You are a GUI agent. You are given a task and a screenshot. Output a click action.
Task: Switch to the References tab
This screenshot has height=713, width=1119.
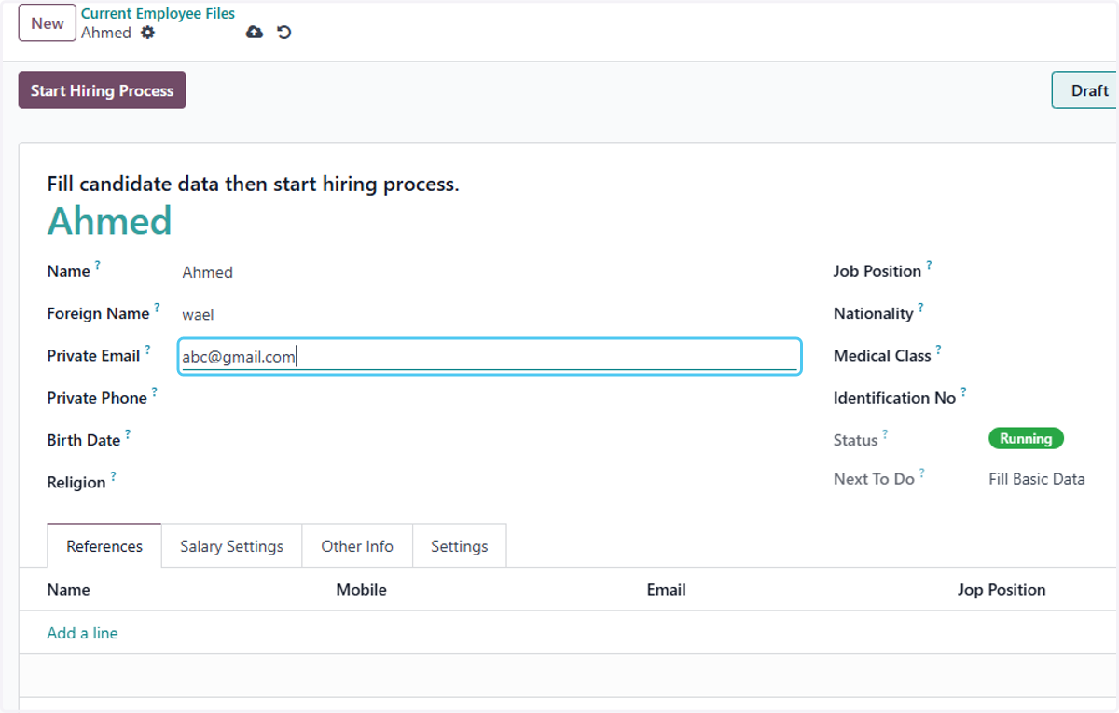[104, 546]
